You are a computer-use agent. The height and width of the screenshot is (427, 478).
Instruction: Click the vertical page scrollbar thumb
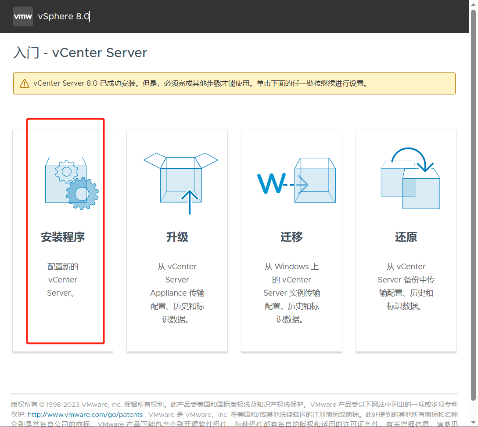pyautogui.click(x=473, y=205)
